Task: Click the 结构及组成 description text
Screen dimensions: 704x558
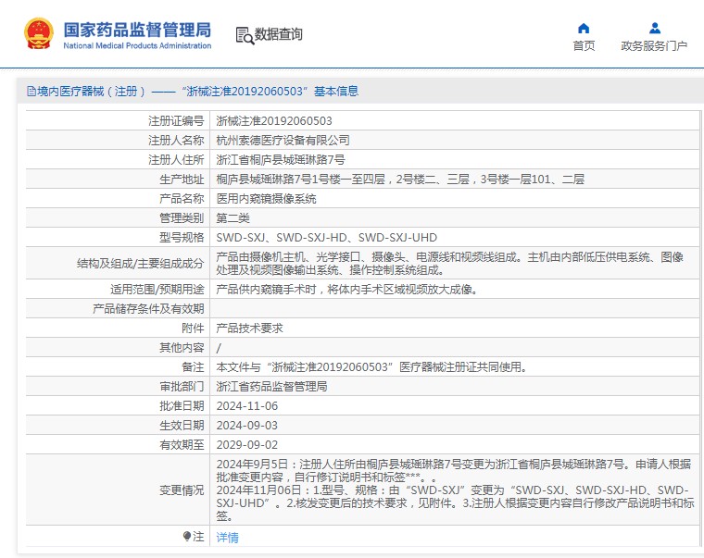Action: pos(449,264)
